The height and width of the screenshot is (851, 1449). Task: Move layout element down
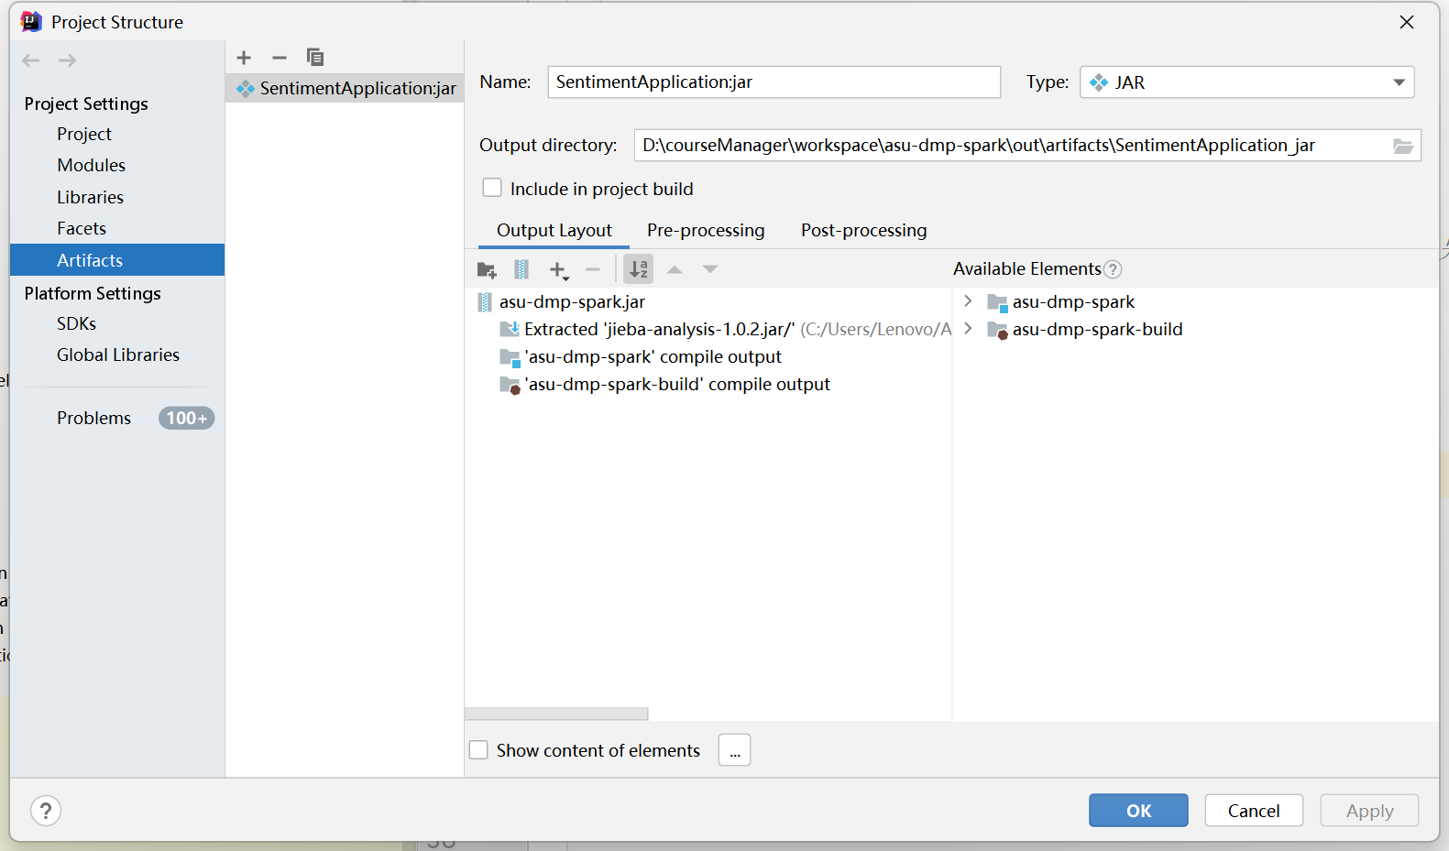[x=710, y=269]
